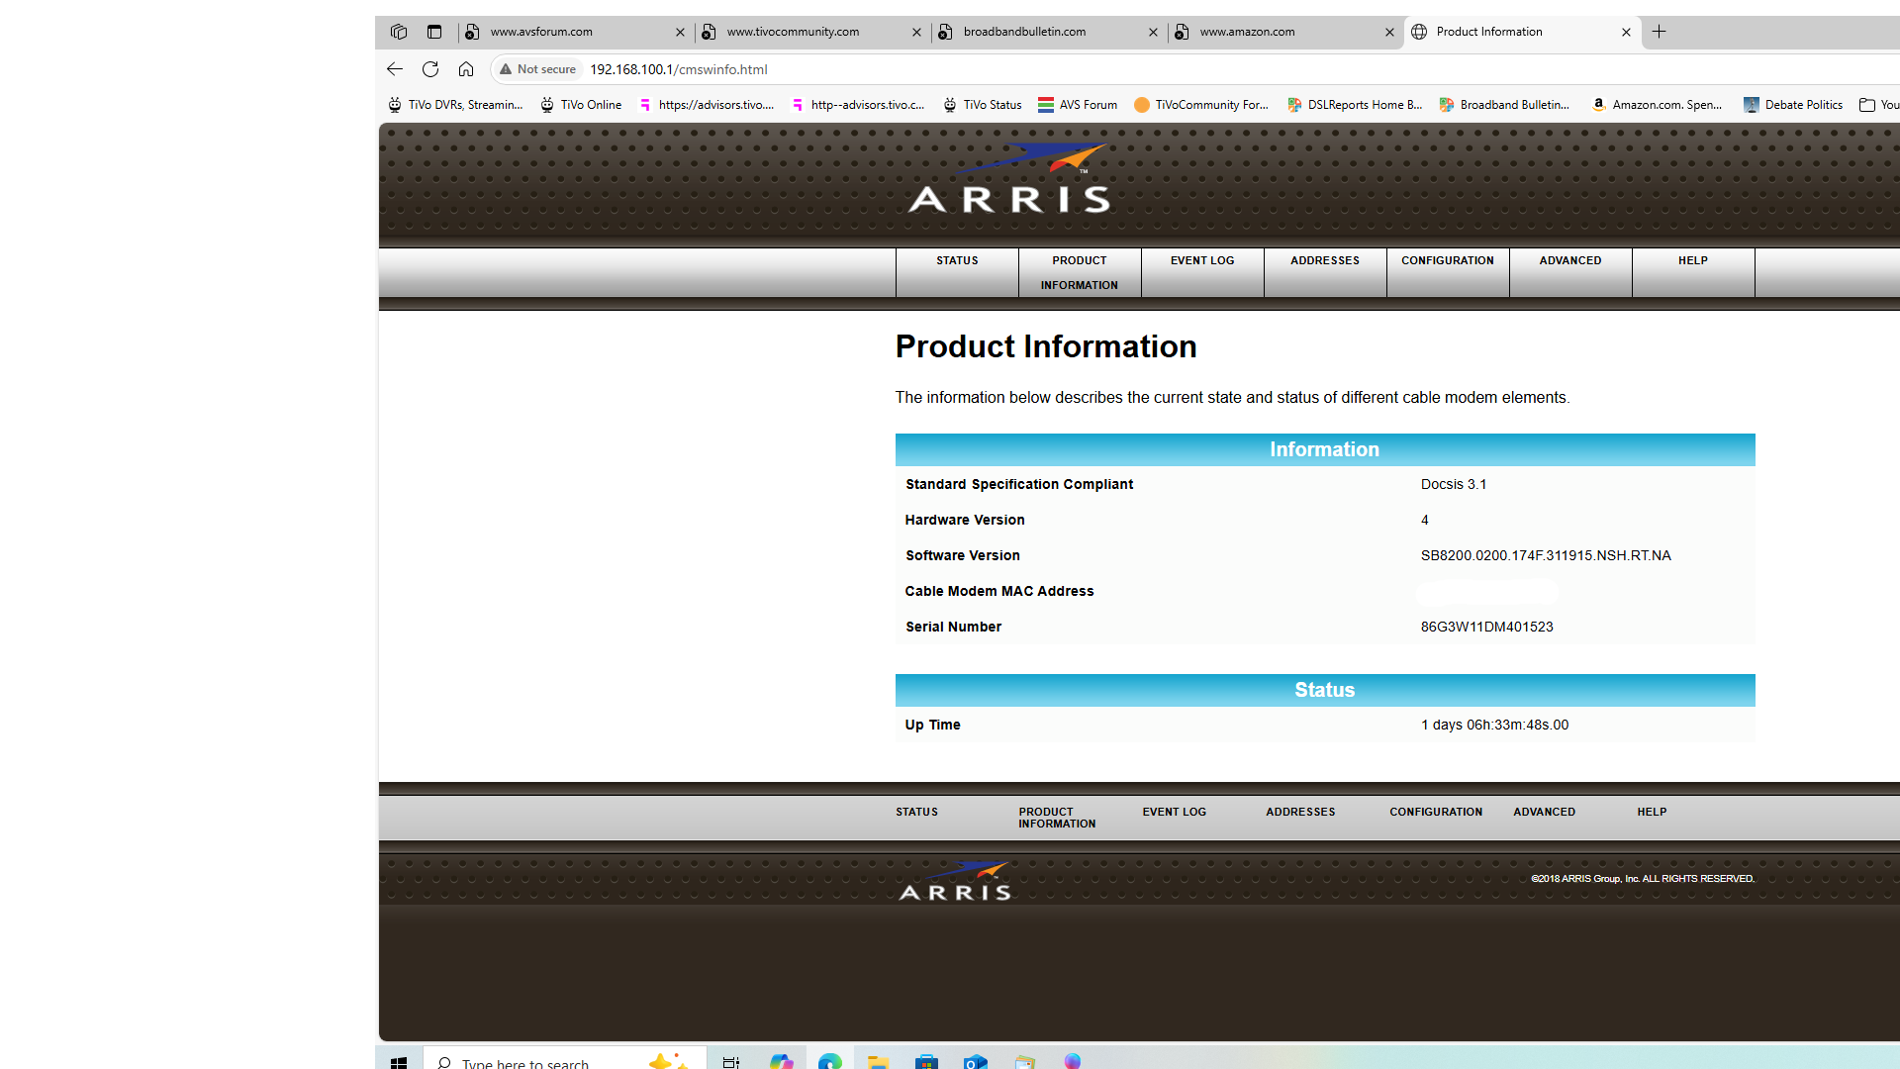
Task: Open the Amazon.com Spend bookmark
Action: 1657,105
